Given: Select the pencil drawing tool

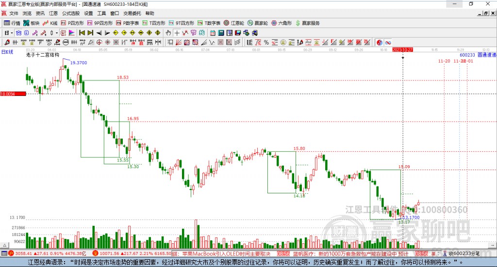Looking at the screenshot, I should point(7,42).
